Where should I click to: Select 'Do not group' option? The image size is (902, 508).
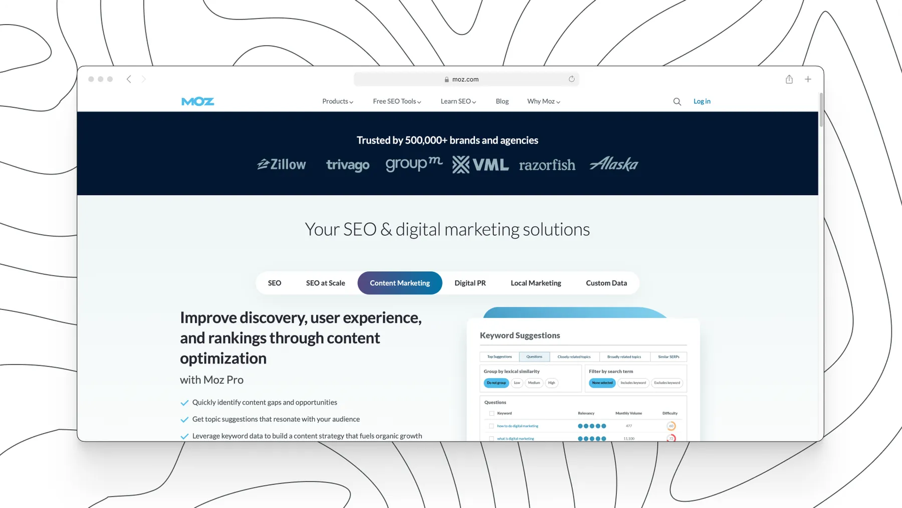(x=496, y=383)
